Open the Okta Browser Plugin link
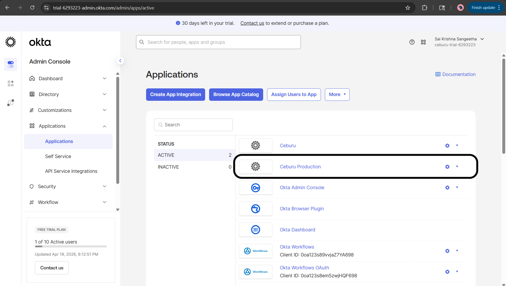 coord(302,209)
